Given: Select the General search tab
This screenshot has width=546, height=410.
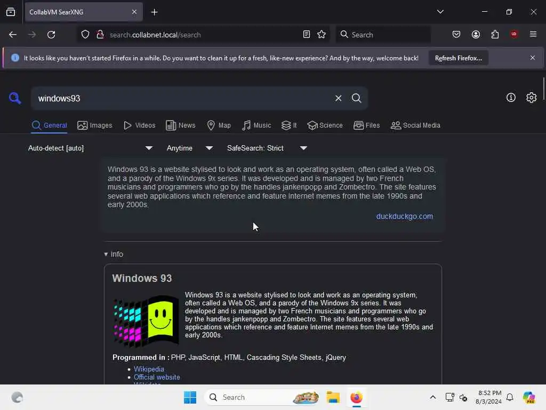Looking at the screenshot, I should (49, 125).
